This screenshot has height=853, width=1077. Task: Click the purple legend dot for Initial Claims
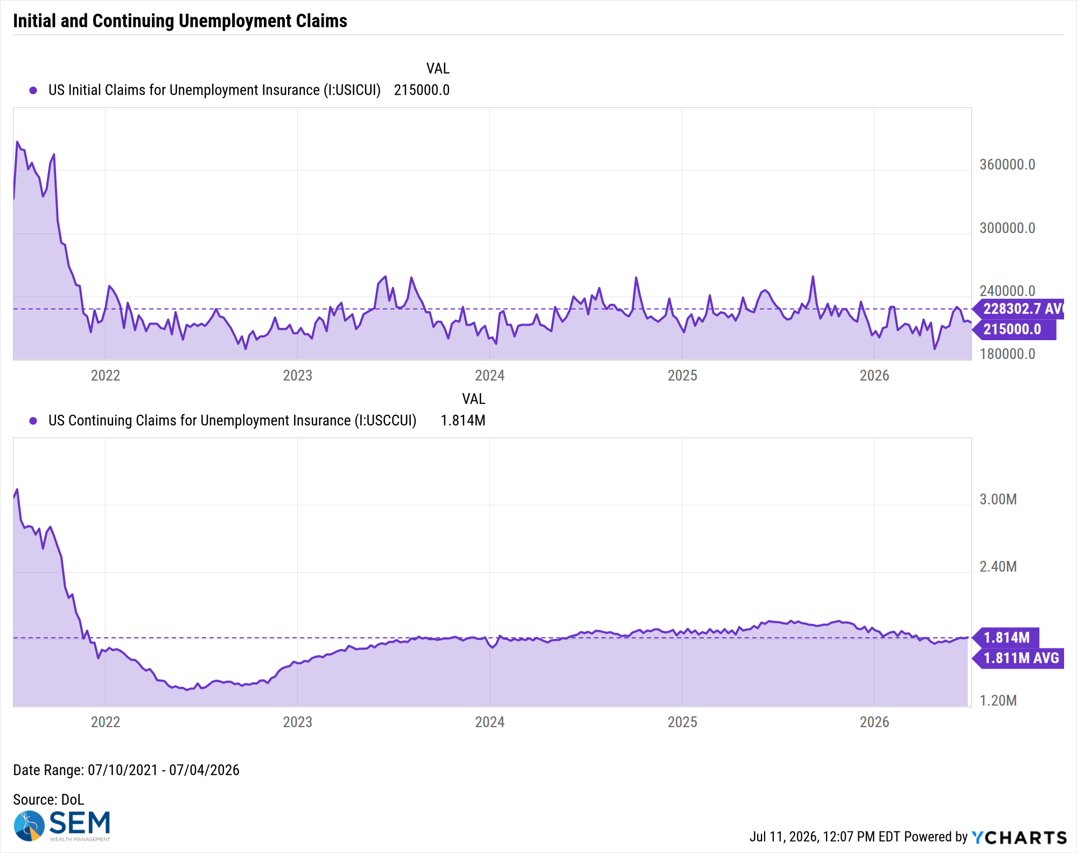click(33, 90)
